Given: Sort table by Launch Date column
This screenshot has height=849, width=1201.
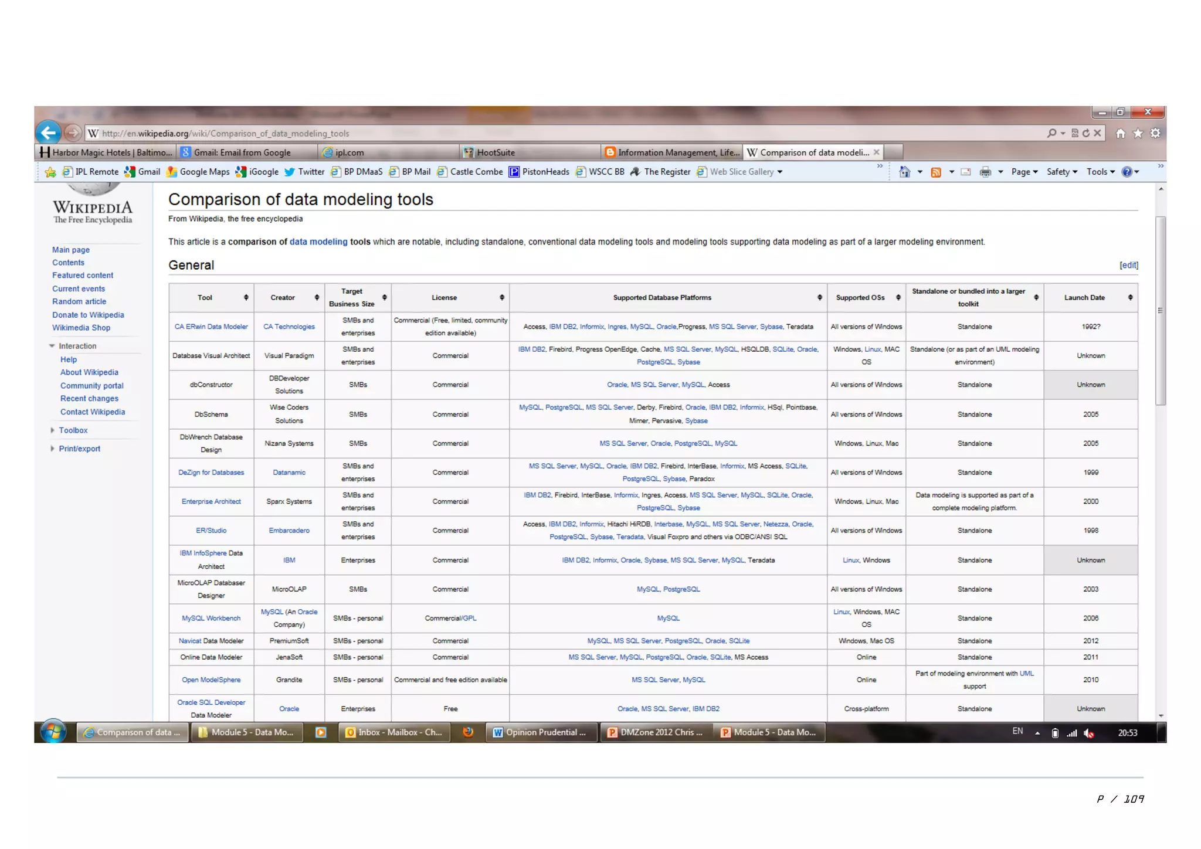Looking at the screenshot, I should (1130, 297).
